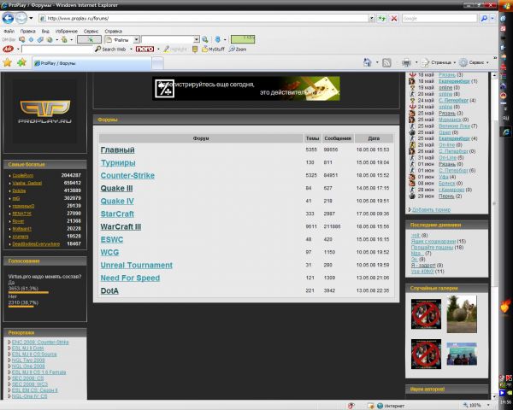
Task: Open the zoom level dropdown at 100%
Action: tap(488, 406)
